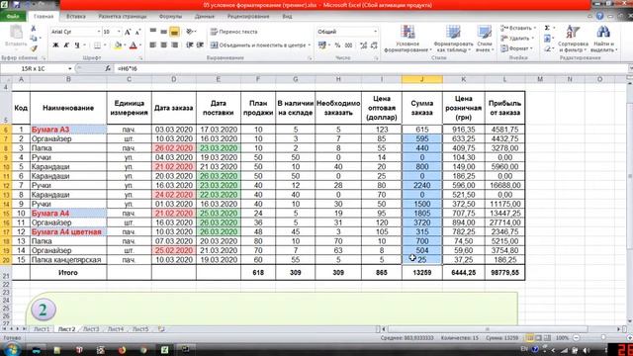Viewport: 633px width, 356px height.
Task: Click the Insert Function fx icon
Action: [108, 68]
